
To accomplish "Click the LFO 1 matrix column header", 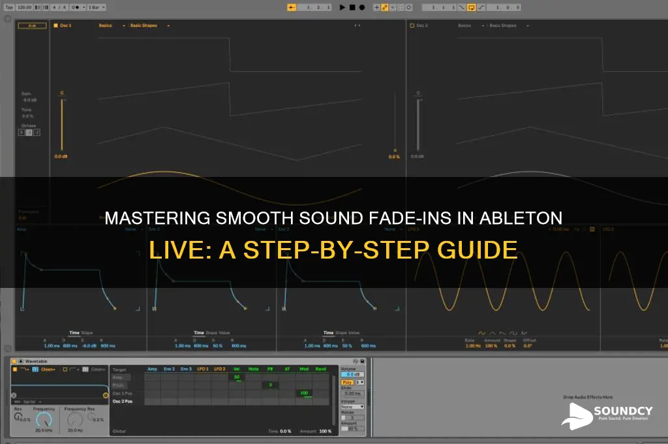I will tap(203, 369).
